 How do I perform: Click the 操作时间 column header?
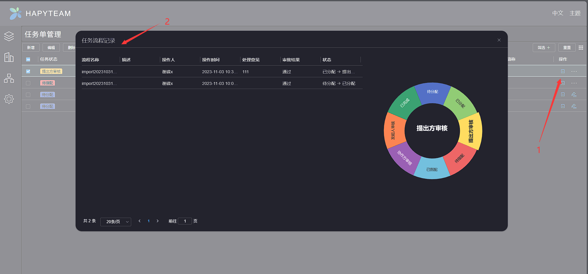(211, 60)
